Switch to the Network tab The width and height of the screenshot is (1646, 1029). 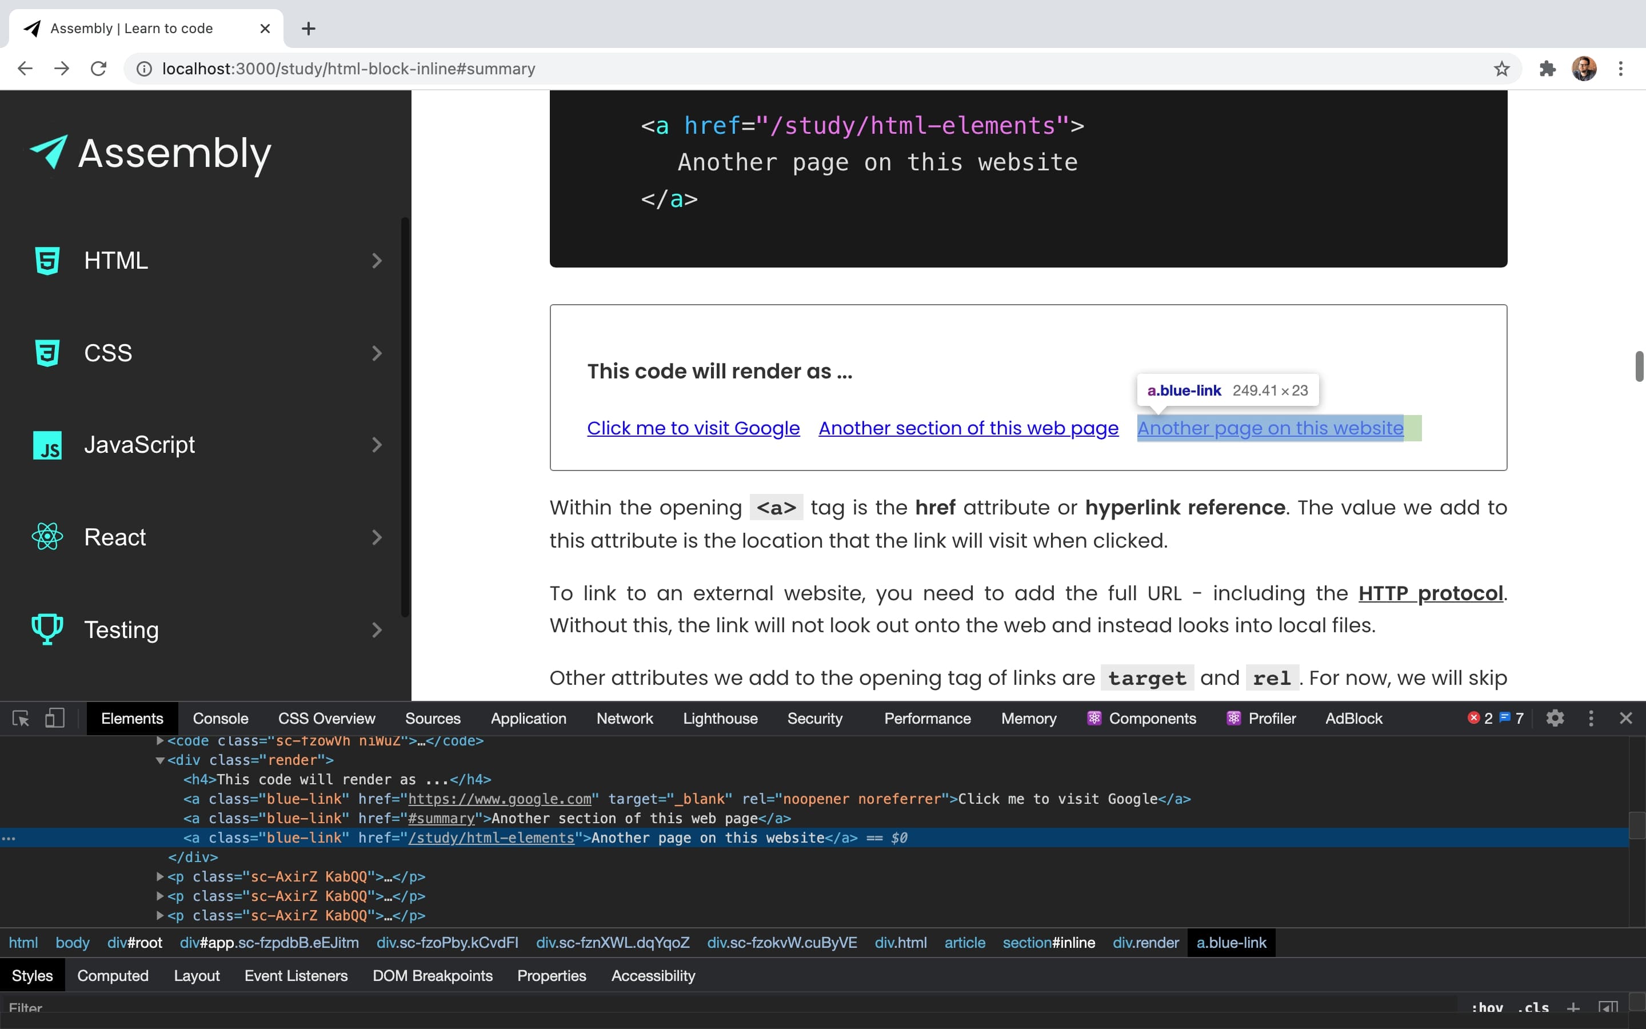coord(624,719)
